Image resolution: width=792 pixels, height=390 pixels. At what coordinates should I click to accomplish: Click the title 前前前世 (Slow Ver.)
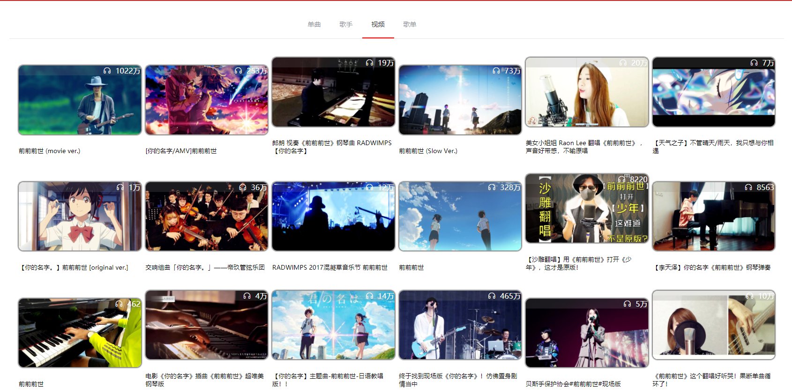point(428,151)
